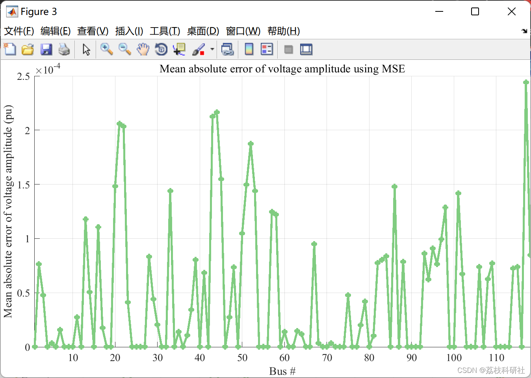Viewport: 531px width, 378px height.
Task: Enable the Rotate 3D tool
Action: (161, 49)
